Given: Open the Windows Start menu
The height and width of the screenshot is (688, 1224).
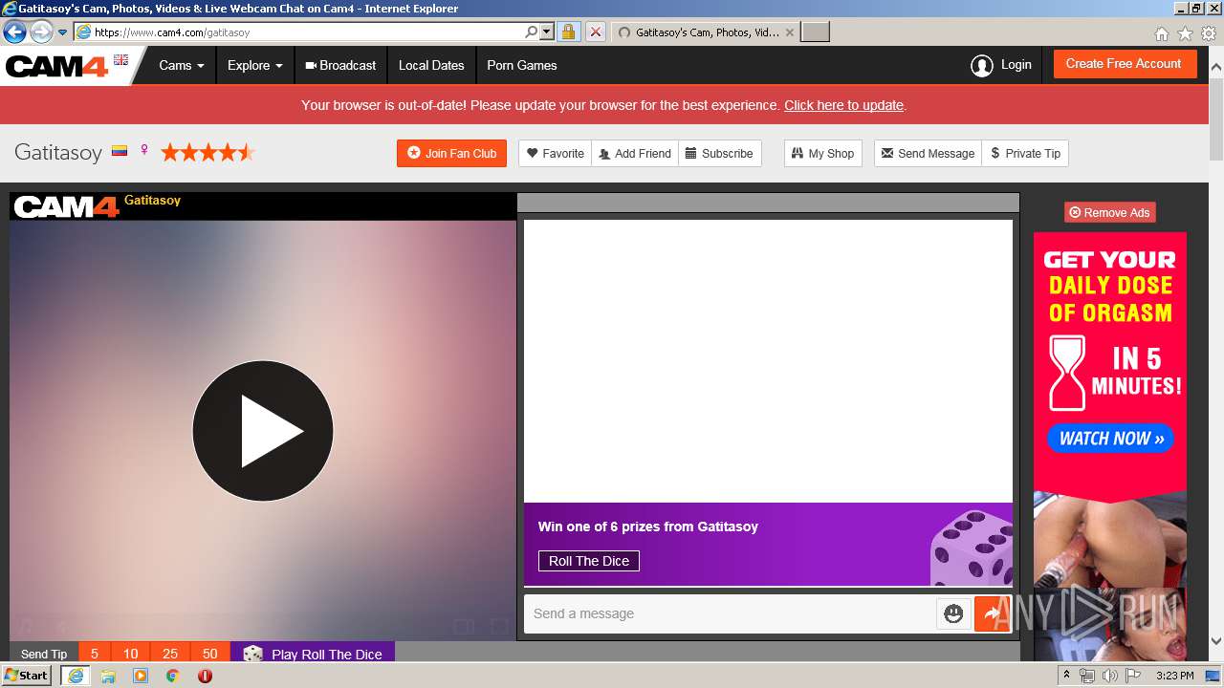Looking at the screenshot, I should click(x=26, y=675).
